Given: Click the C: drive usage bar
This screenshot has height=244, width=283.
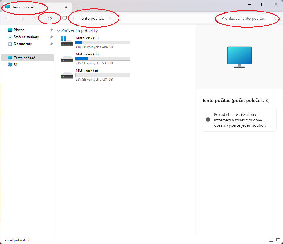Looking at the screenshot, I should (103, 42).
